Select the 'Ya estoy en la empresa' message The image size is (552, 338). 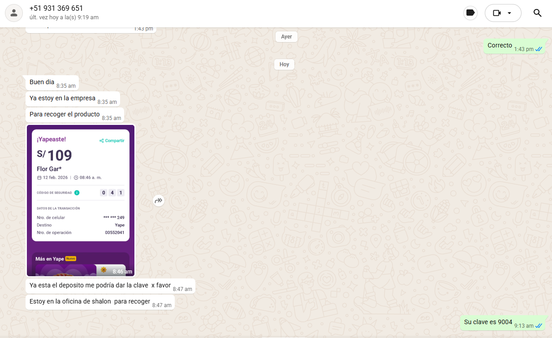tap(62, 98)
